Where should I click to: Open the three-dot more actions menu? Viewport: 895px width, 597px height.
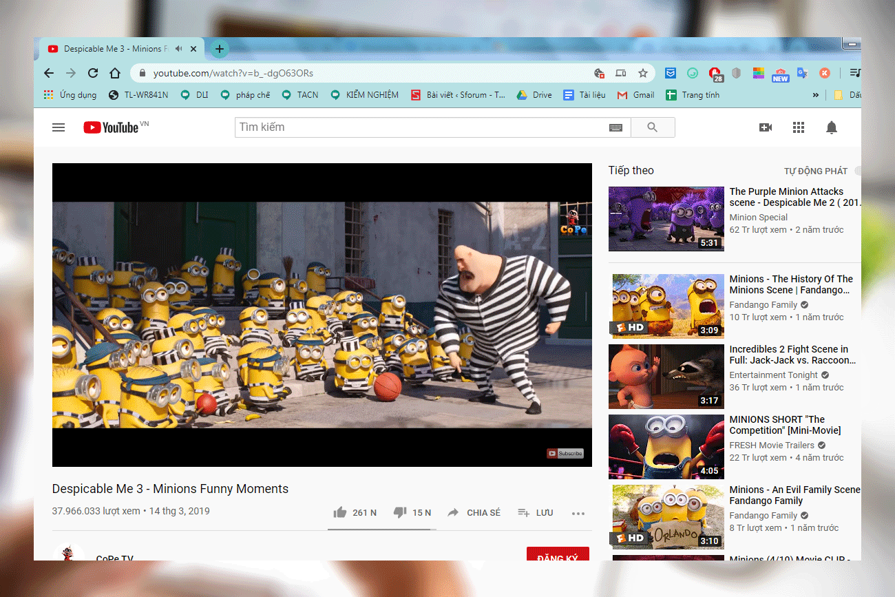pyautogui.click(x=578, y=513)
